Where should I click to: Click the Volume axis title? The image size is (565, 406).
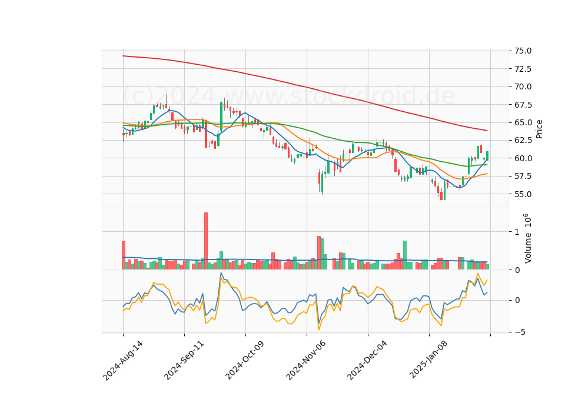point(527,238)
